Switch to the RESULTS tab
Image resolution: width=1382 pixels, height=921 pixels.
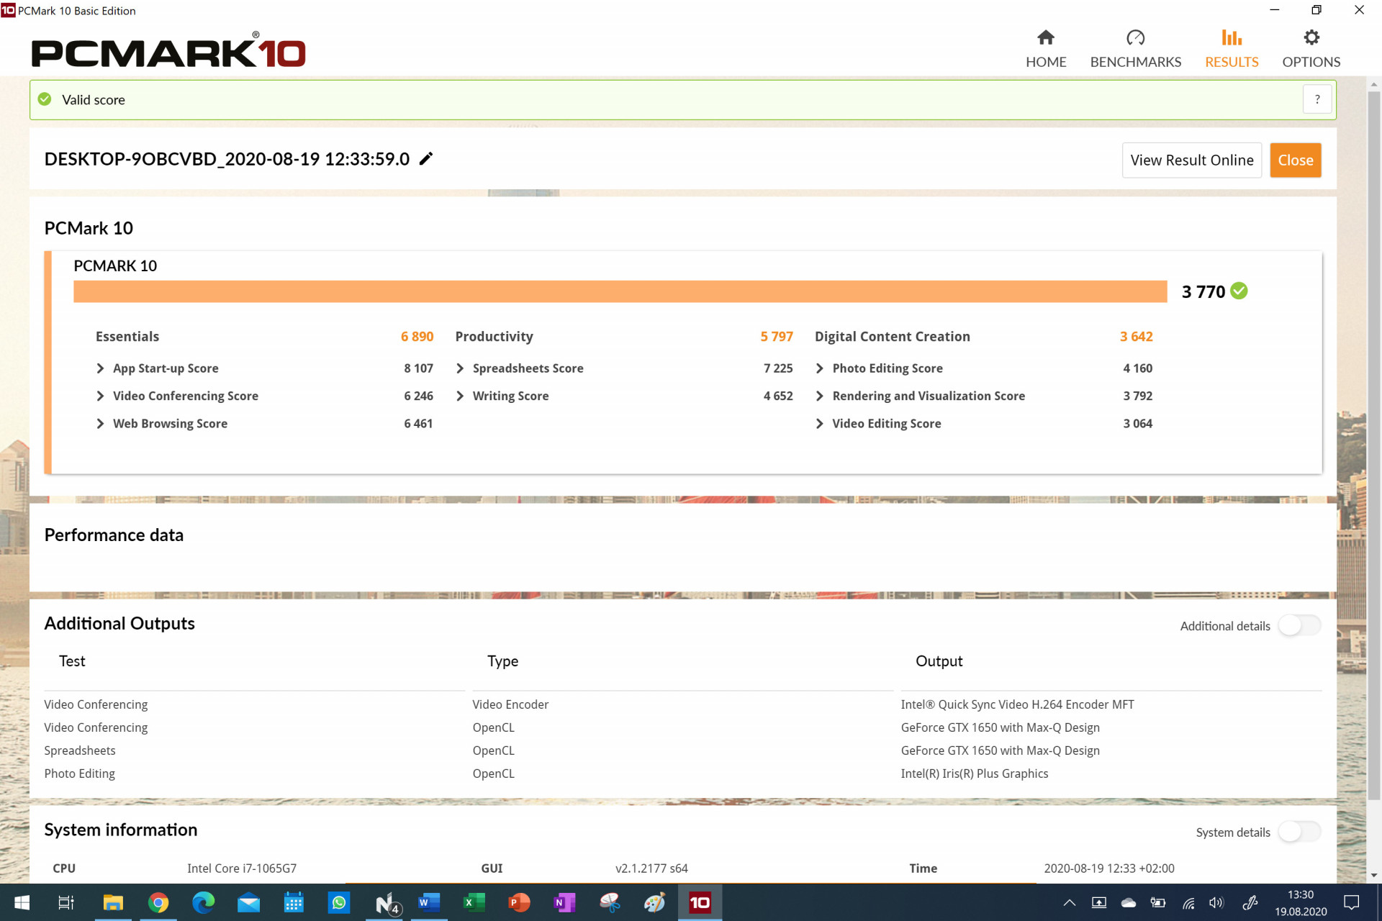click(1232, 49)
